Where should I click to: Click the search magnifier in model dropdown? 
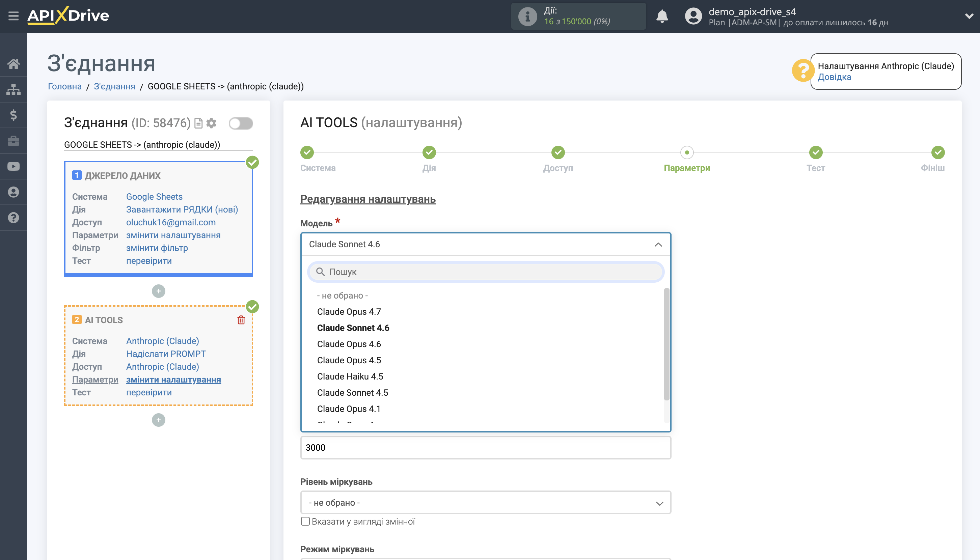[320, 272]
